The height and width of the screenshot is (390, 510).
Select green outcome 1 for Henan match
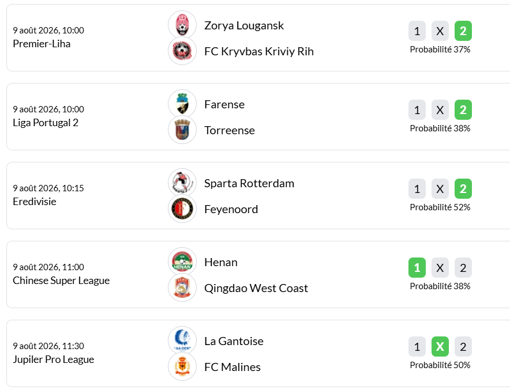(417, 267)
